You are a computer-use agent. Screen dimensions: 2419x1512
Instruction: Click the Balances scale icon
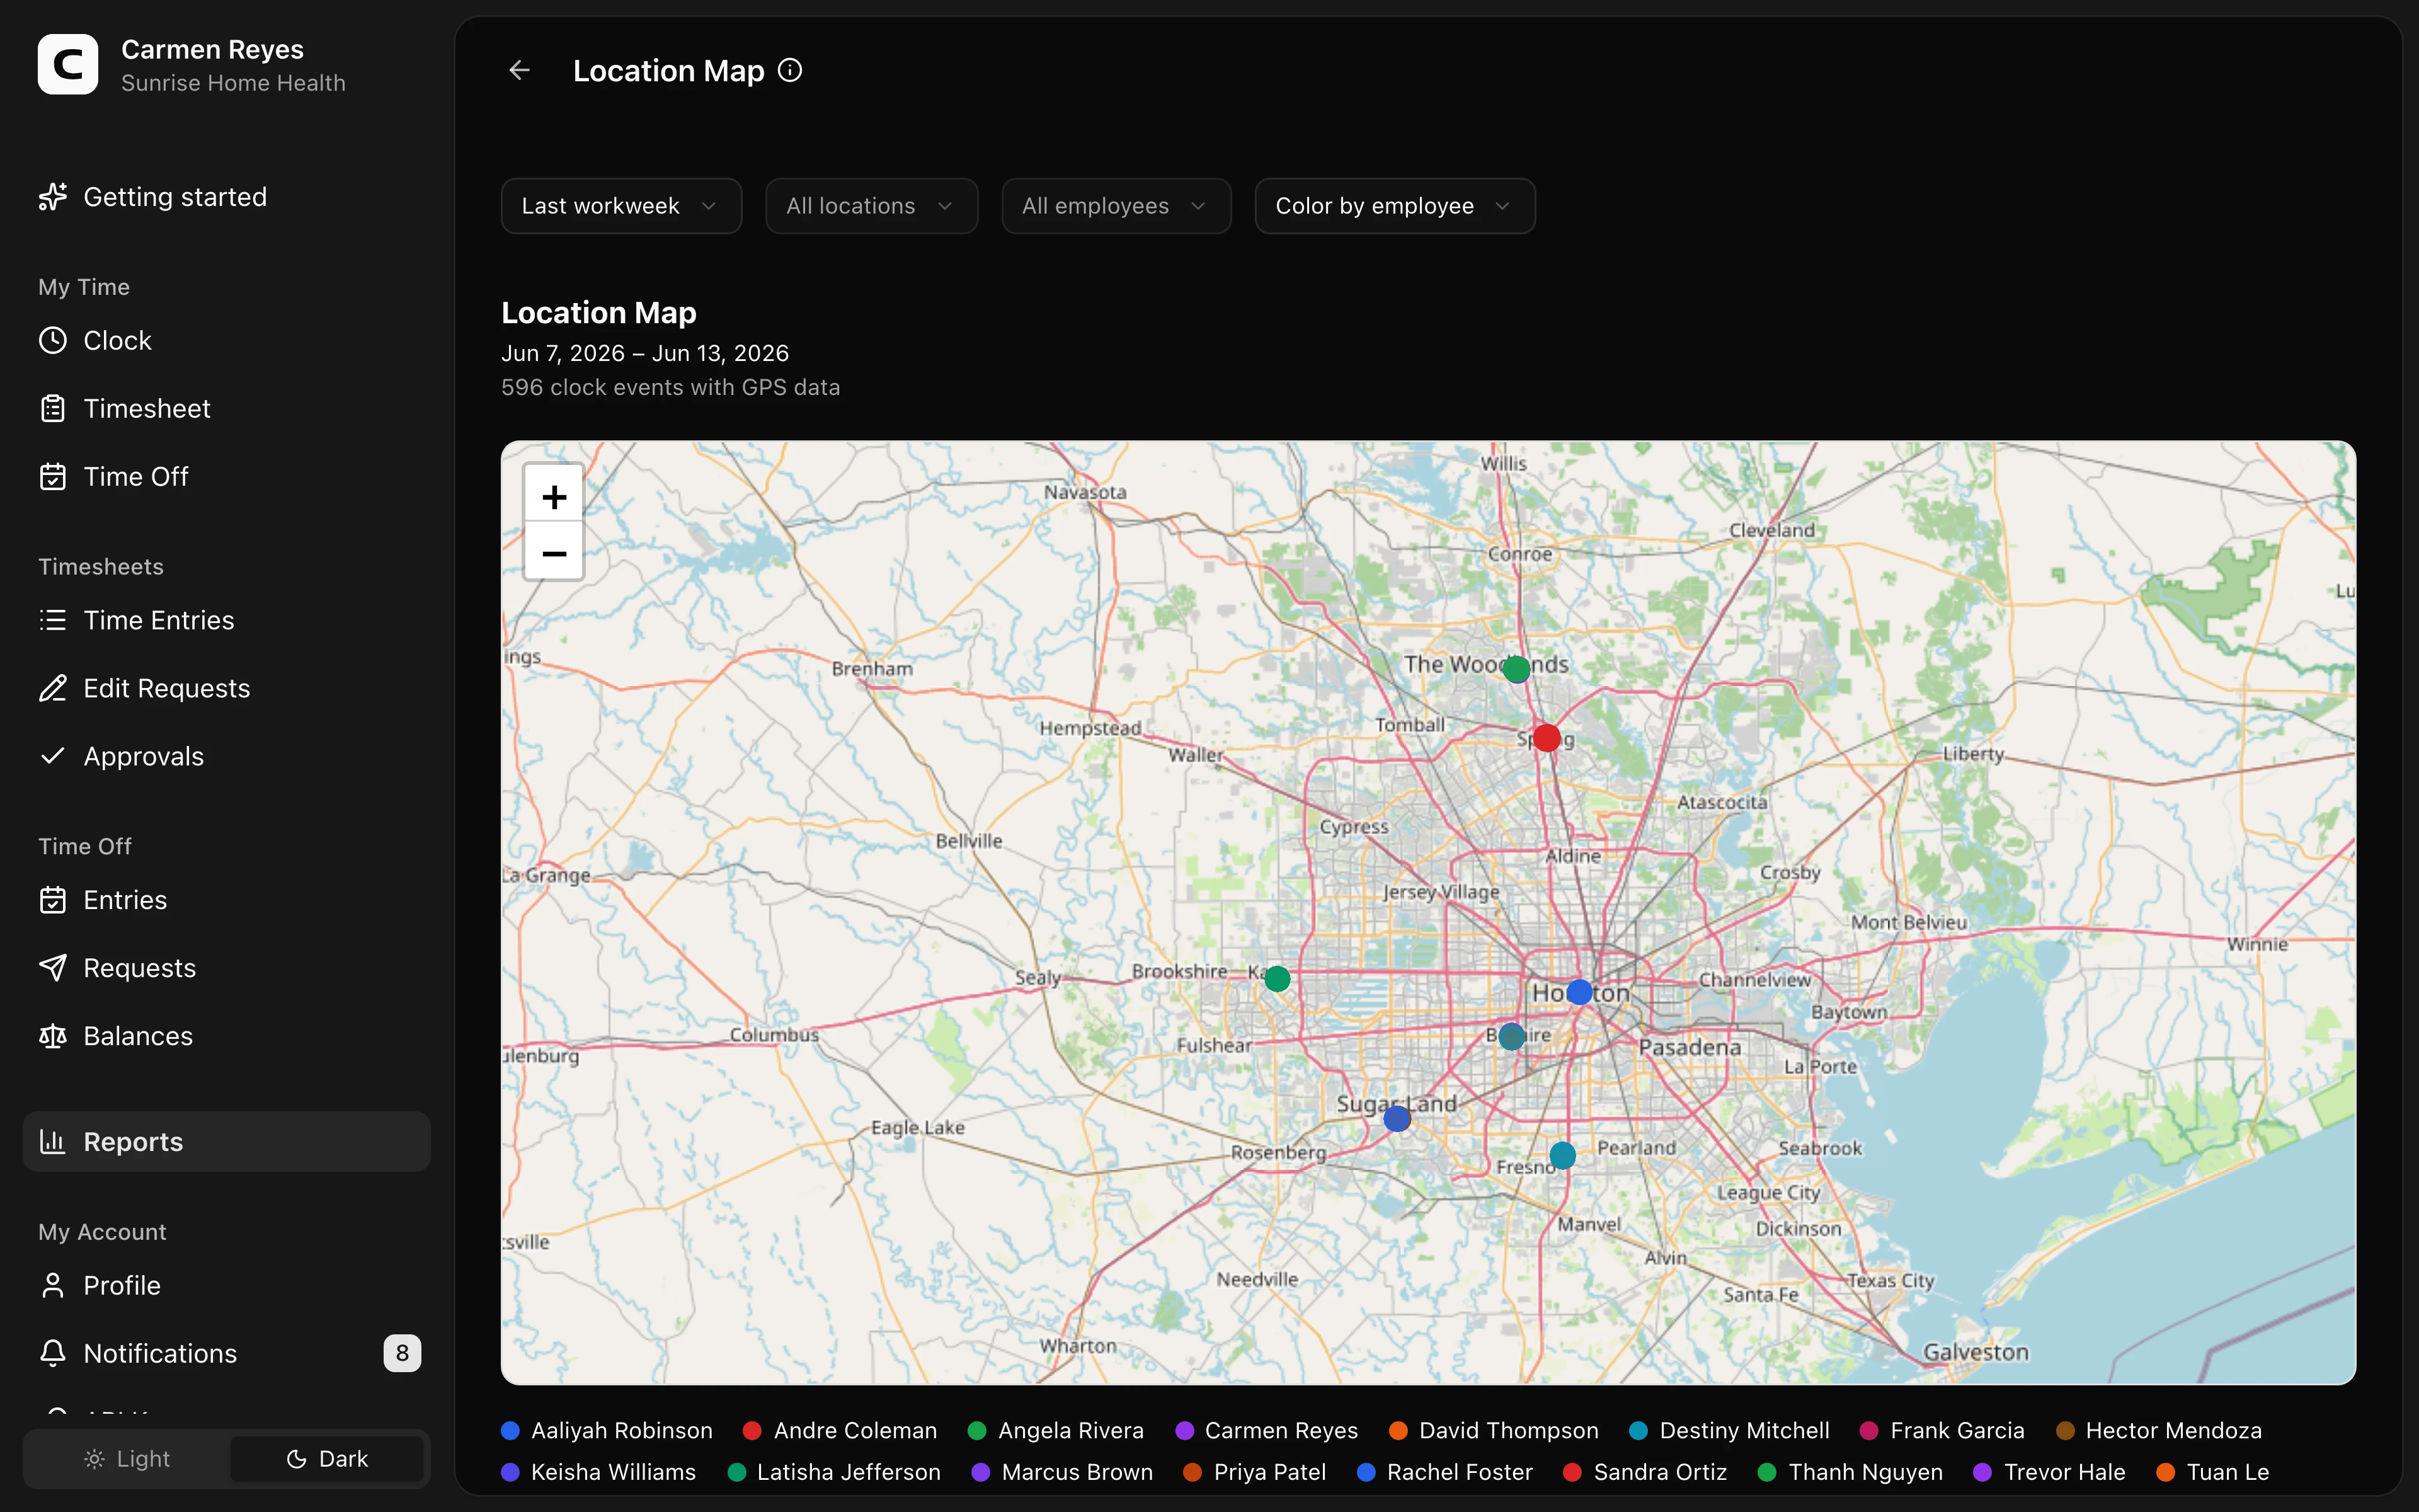[x=53, y=1036]
